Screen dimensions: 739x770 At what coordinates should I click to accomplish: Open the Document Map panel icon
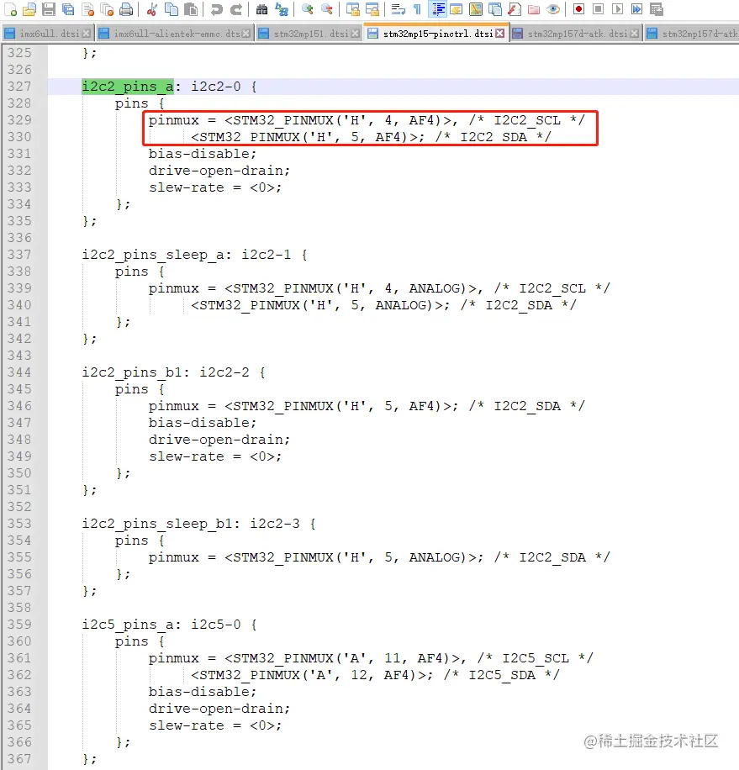476,9
